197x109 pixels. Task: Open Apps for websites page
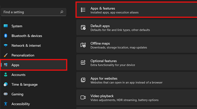[x=137, y=80]
